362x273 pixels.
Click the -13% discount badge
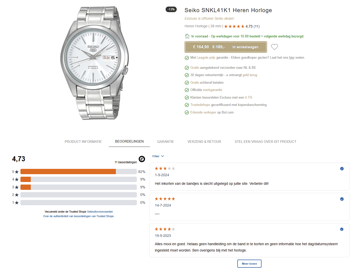tap(171, 9)
